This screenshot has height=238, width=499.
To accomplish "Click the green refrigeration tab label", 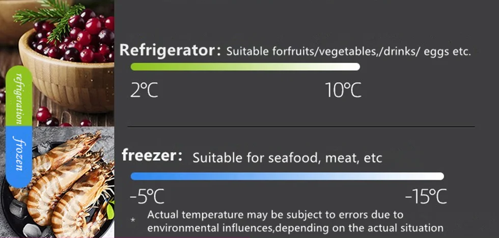I will click(19, 96).
